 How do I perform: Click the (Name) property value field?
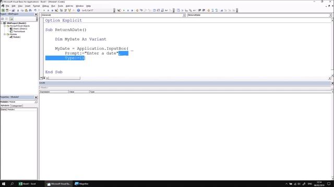22,110
